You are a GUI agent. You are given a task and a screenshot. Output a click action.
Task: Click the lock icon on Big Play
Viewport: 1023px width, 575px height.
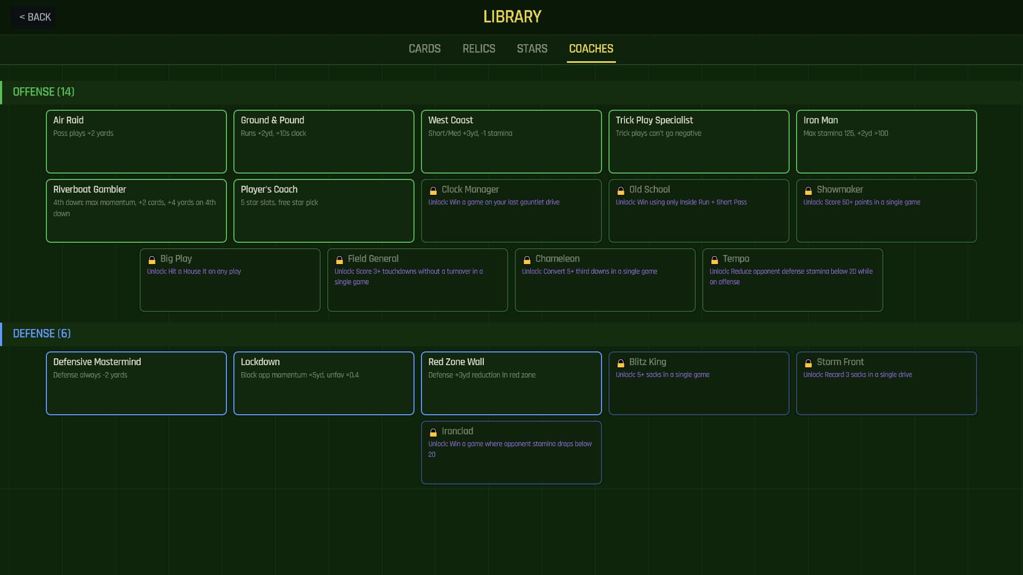tap(152, 260)
